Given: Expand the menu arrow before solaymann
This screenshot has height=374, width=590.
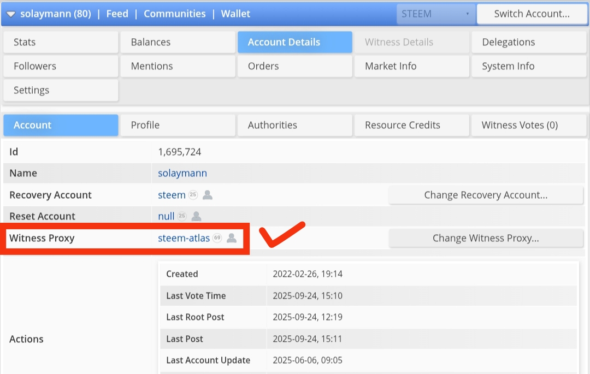Looking at the screenshot, I should pos(10,14).
